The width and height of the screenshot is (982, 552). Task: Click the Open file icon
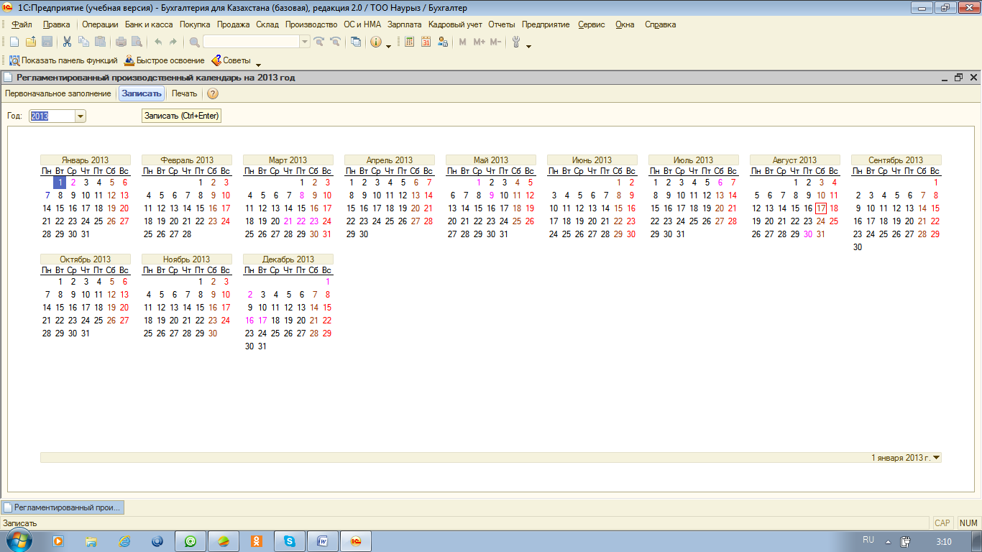pyautogui.click(x=30, y=42)
